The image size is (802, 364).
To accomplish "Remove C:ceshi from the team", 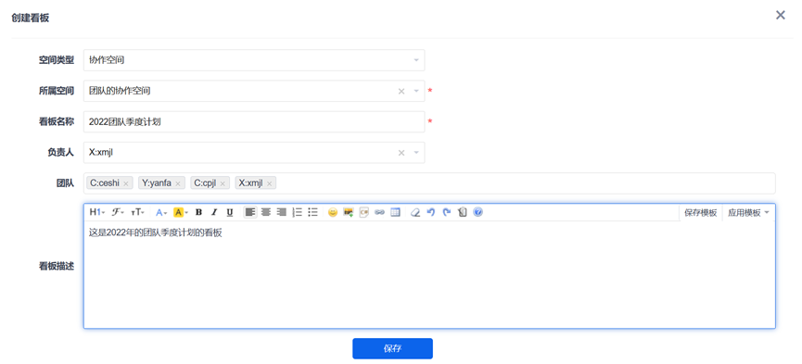I will tap(126, 183).
